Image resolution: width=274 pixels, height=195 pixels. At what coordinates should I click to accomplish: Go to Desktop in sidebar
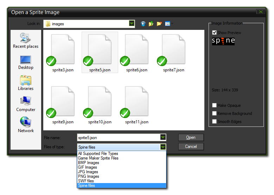(x=26, y=62)
